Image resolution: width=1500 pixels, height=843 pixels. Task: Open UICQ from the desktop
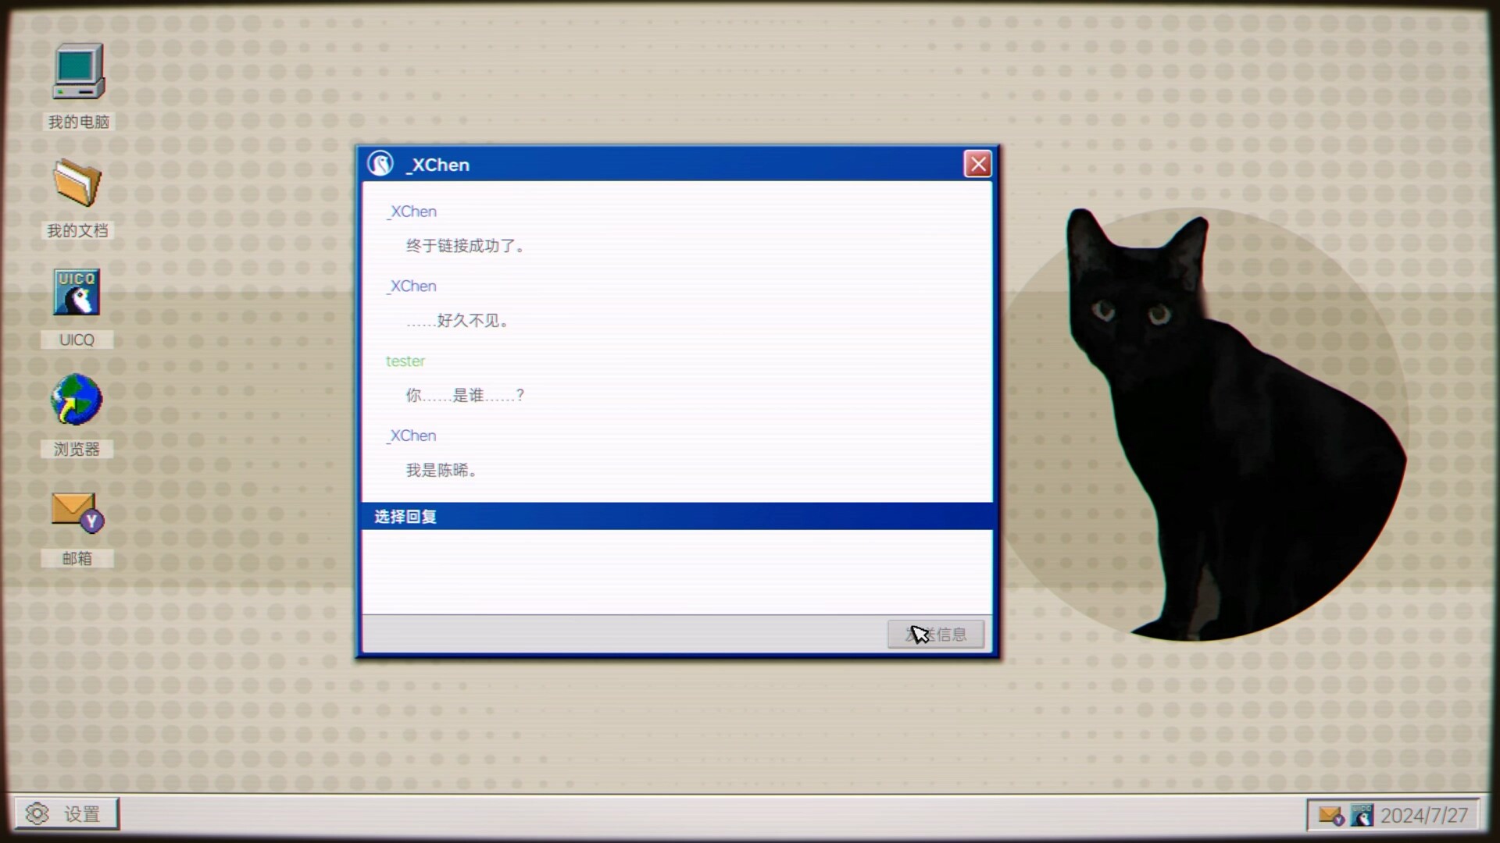[76, 292]
